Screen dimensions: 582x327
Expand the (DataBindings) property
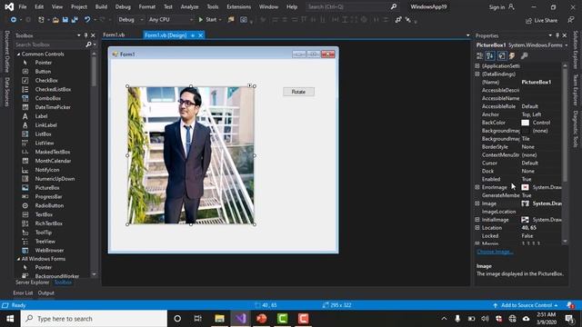[x=477, y=74]
